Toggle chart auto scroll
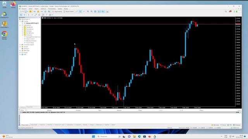The height and width of the screenshot is (139, 248). [99, 12]
